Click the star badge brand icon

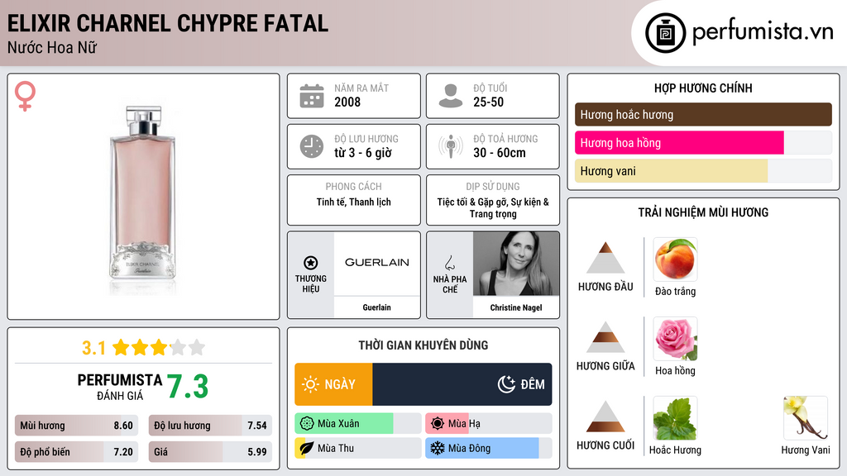311,263
